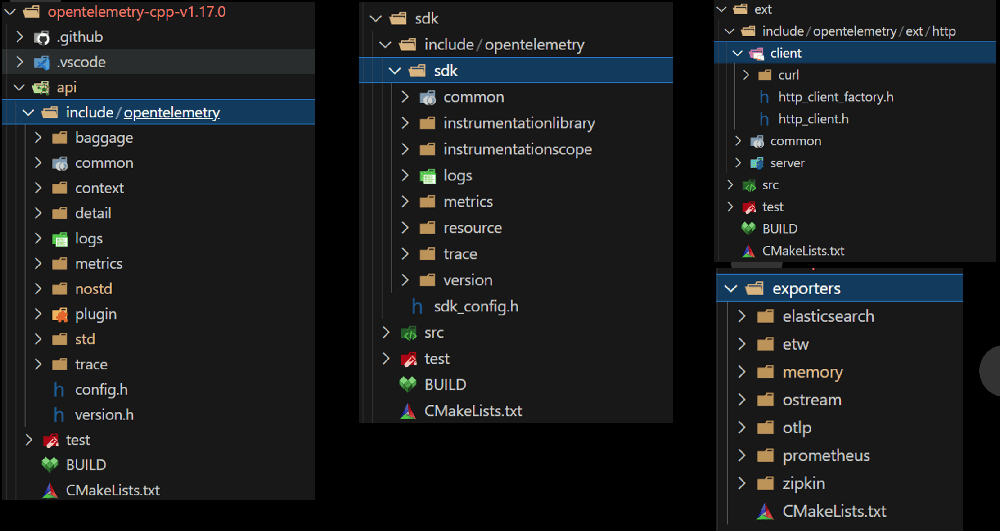The height and width of the screenshot is (531, 1000).
Task: Select the ostream exporter folder
Action: (x=840, y=400)
